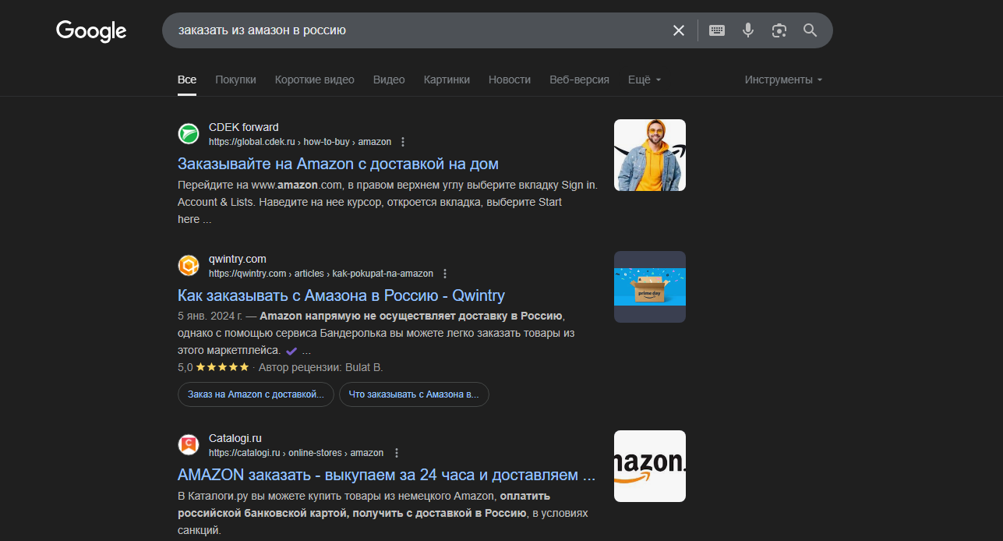Start voice search with the microphone icon
Image resolution: width=1003 pixels, height=541 pixels.
pos(748,30)
